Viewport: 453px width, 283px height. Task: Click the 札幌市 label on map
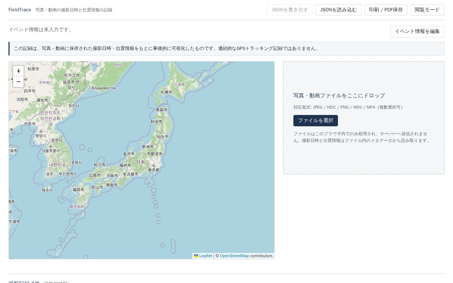(166, 92)
